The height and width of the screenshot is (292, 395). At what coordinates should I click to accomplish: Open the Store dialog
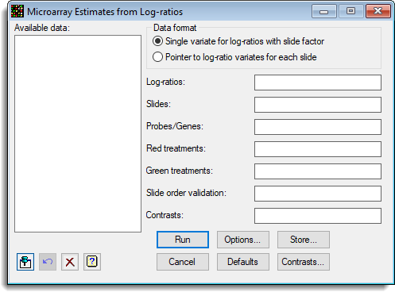coord(304,240)
